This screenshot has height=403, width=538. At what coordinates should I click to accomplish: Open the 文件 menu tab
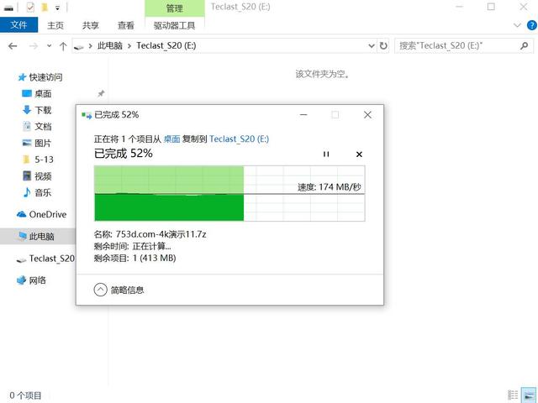[18, 25]
